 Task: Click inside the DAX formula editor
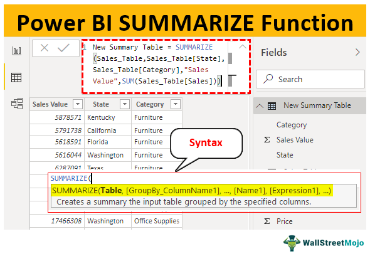coord(156,64)
